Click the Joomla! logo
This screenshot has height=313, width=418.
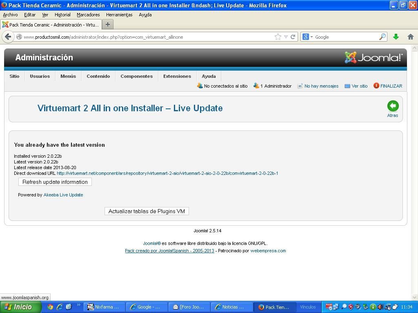tap(374, 57)
